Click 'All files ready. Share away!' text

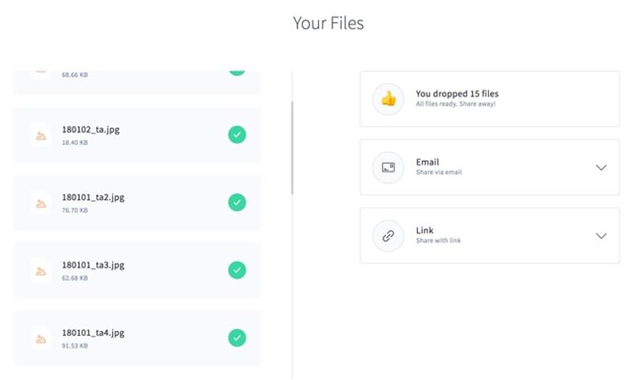coord(456,104)
